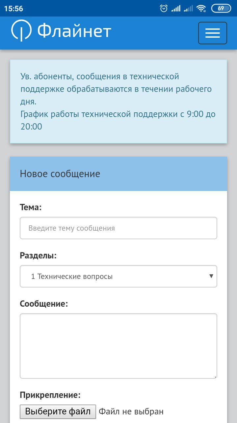Tap the Wi-Fi status bar icon

coord(201,8)
